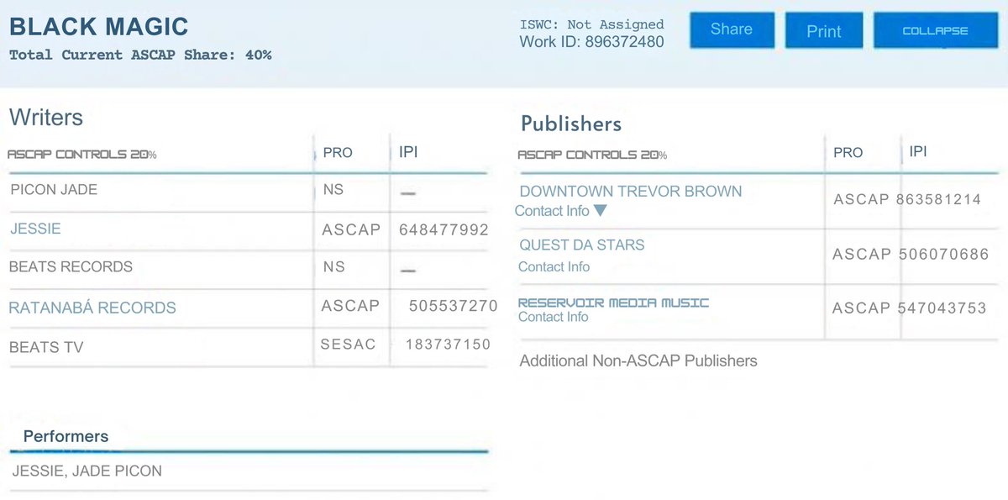
Task: Click the Writers section heading
Action: click(46, 118)
